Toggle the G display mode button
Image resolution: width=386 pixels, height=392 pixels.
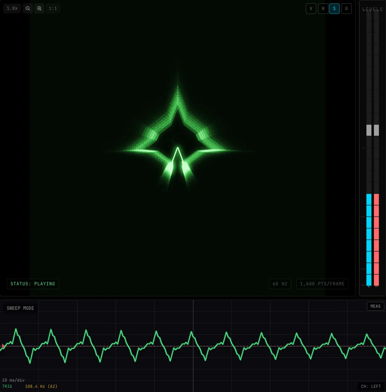(x=346, y=8)
